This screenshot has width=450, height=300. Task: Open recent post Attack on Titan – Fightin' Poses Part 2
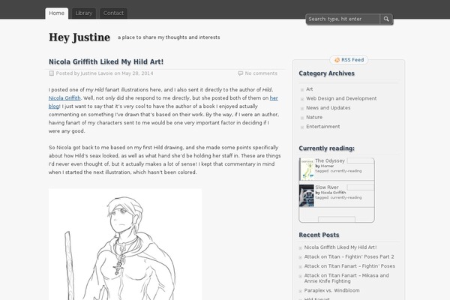coord(349,256)
